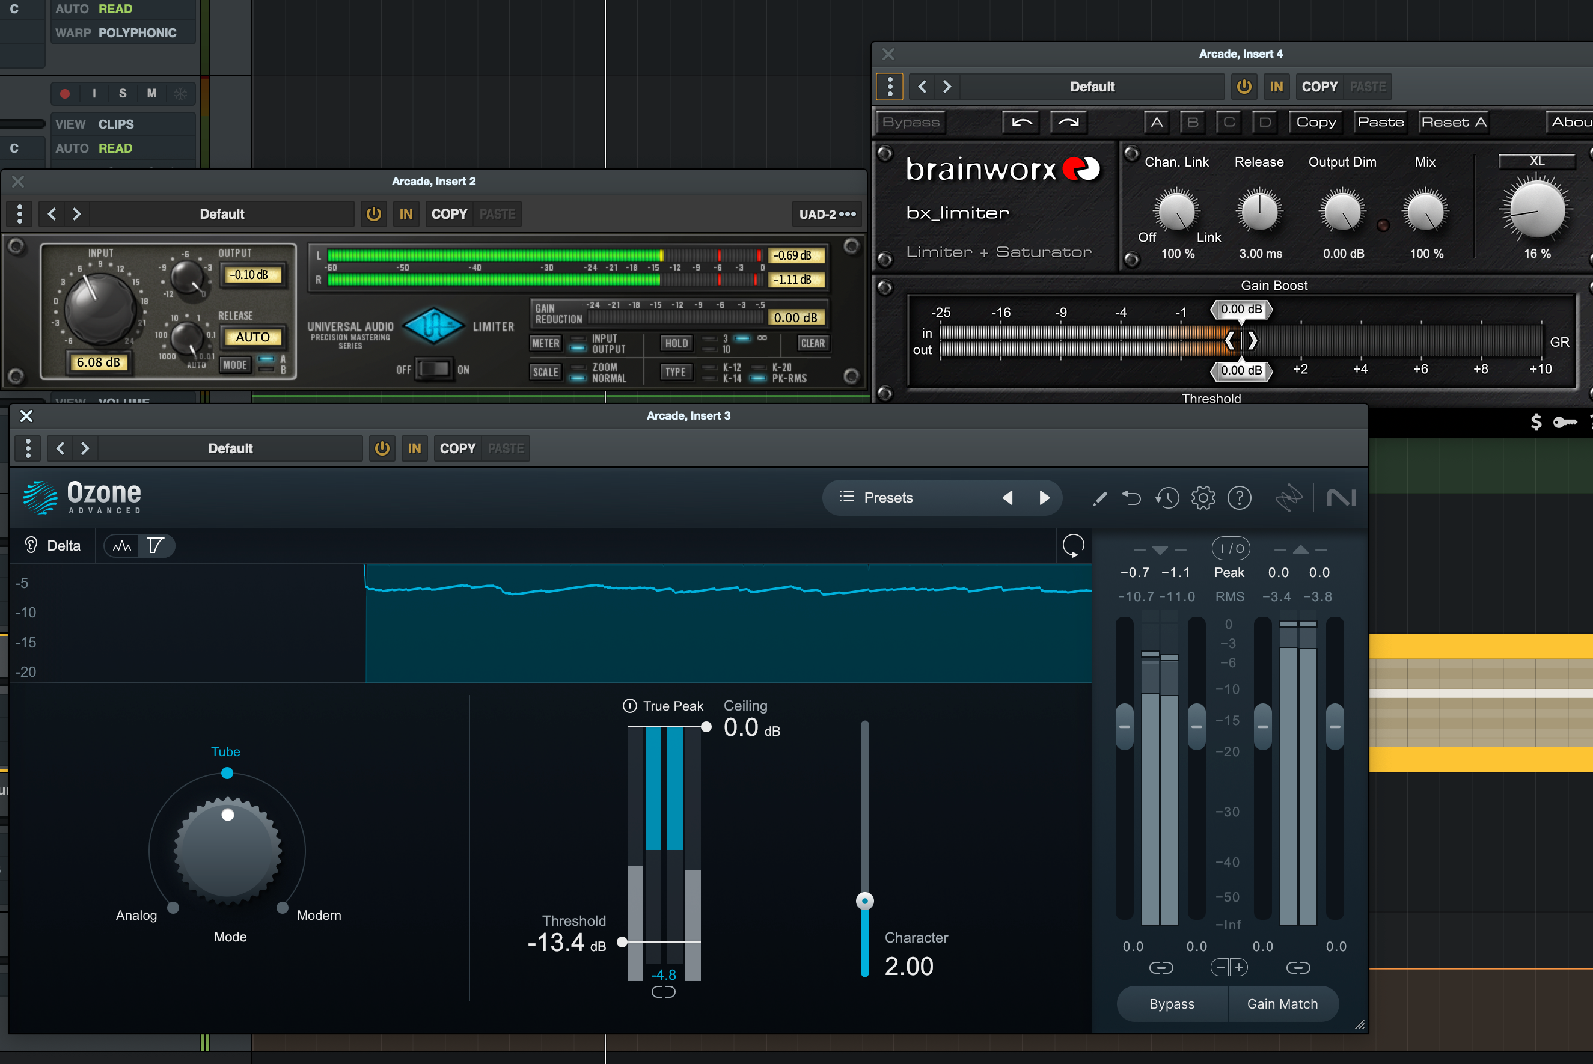Click the undo arrow in bx_limiter
Screen dimensions: 1593x1064
click(1020, 122)
